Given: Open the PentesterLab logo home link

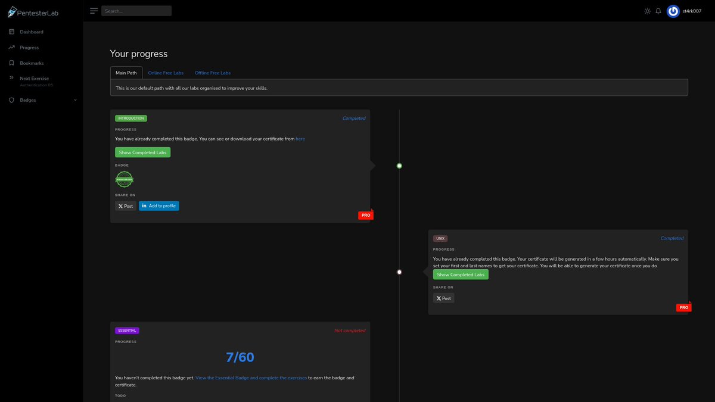Looking at the screenshot, I should 33,11.
